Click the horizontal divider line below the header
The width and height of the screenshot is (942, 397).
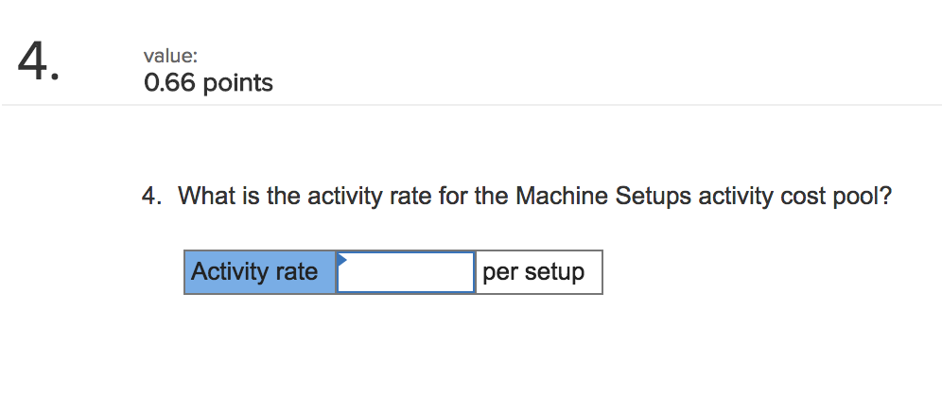pyautogui.click(x=473, y=105)
